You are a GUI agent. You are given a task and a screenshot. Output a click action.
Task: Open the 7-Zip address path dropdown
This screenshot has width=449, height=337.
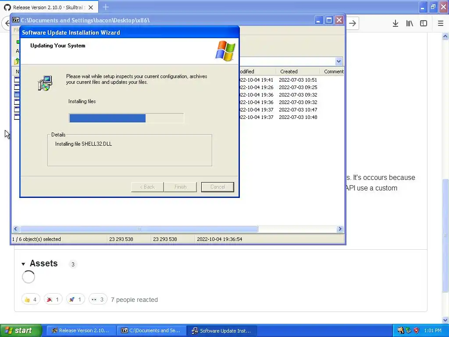(x=339, y=61)
